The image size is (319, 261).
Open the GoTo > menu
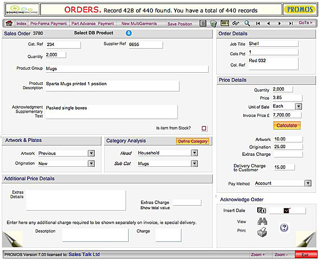tap(306, 23)
